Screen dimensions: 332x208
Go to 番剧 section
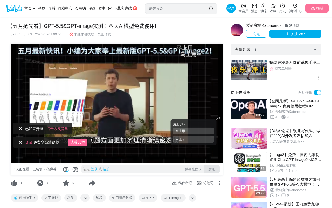coord(42,8)
